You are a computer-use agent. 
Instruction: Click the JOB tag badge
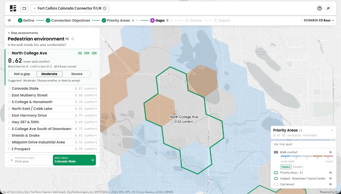pyautogui.click(x=94, y=53)
